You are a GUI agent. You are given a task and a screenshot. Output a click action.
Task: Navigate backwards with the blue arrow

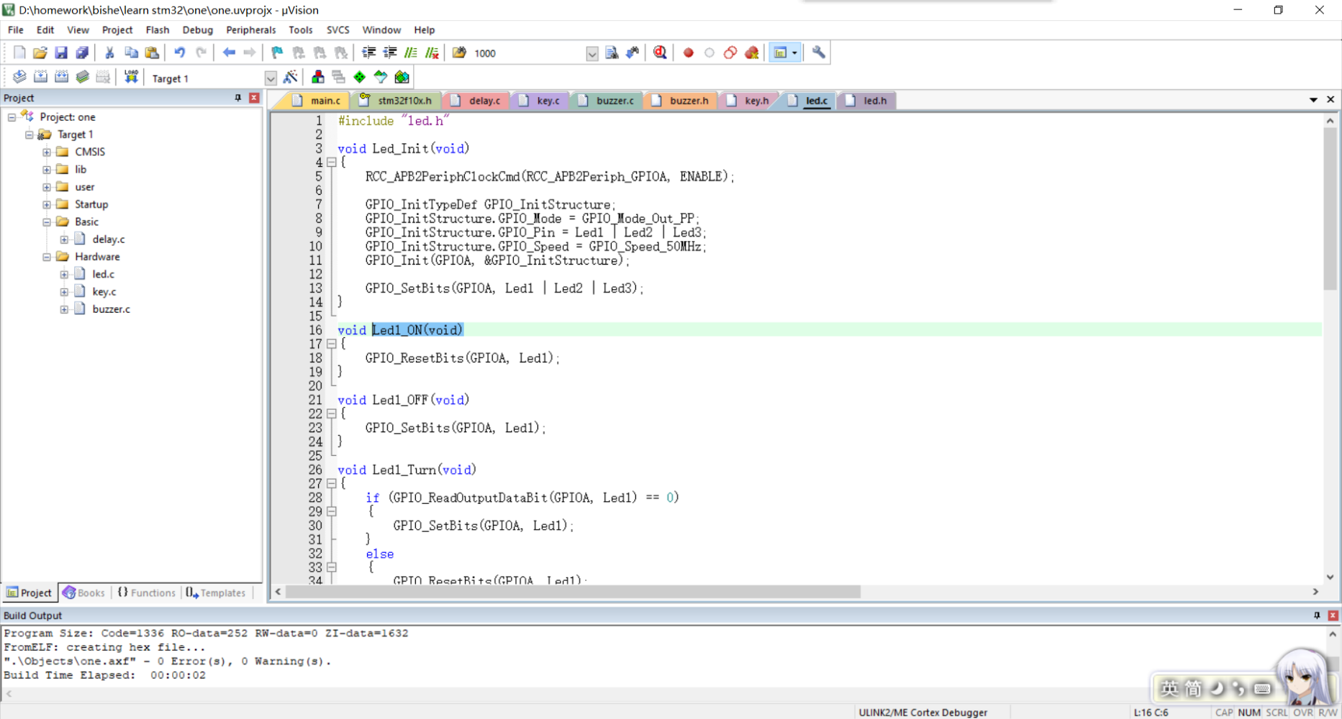(229, 52)
